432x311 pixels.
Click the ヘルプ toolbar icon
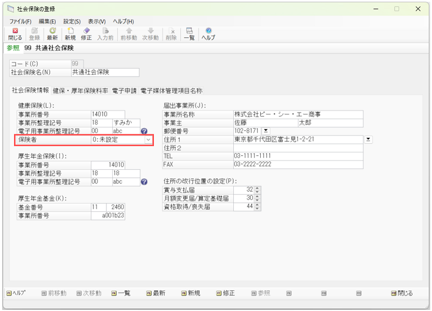click(208, 34)
